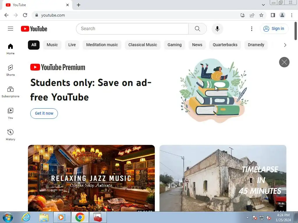Open a new browser tab
Screen dimensions: 298x223
79,5
